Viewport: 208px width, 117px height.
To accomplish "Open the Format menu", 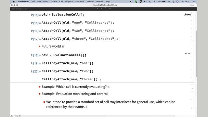I will tap(54, 2).
